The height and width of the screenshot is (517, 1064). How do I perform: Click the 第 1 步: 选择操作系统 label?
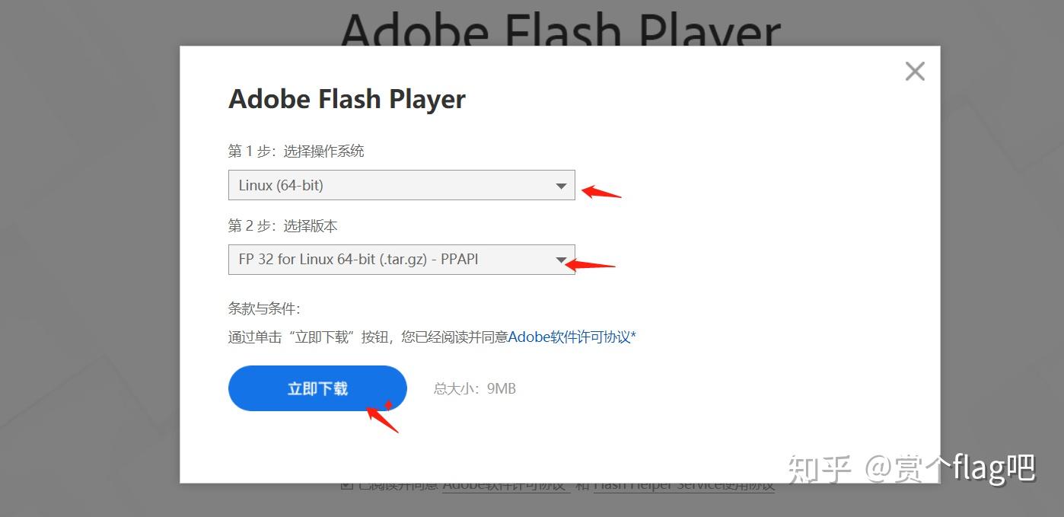coord(296,151)
